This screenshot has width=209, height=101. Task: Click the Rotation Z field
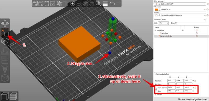coord(188,84)
